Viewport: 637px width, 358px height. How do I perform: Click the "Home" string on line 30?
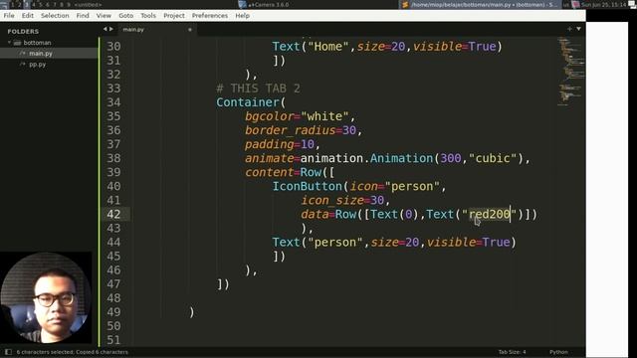point(327,47)
